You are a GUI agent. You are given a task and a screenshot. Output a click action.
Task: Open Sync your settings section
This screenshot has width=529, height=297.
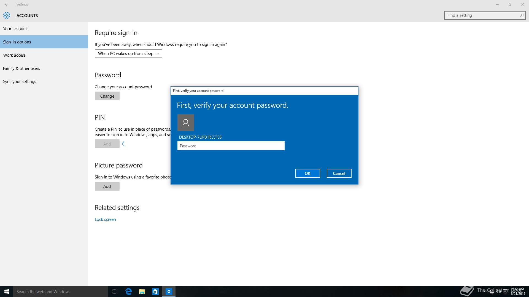pyautogui.click(x=44, y=81)
